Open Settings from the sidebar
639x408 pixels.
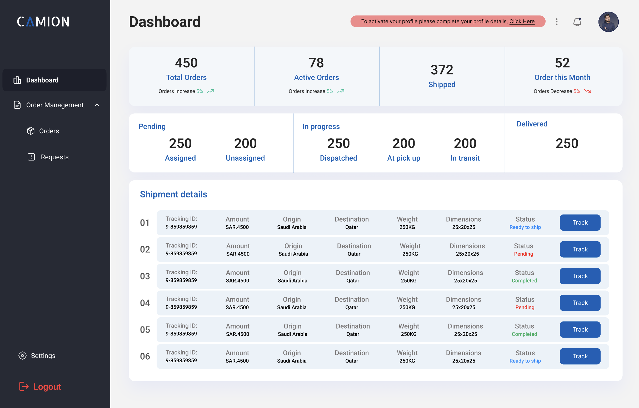click(43, 355)
